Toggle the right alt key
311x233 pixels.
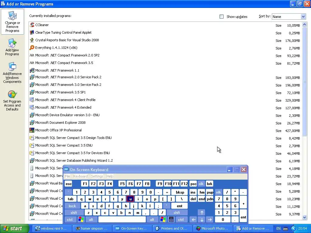152,220
